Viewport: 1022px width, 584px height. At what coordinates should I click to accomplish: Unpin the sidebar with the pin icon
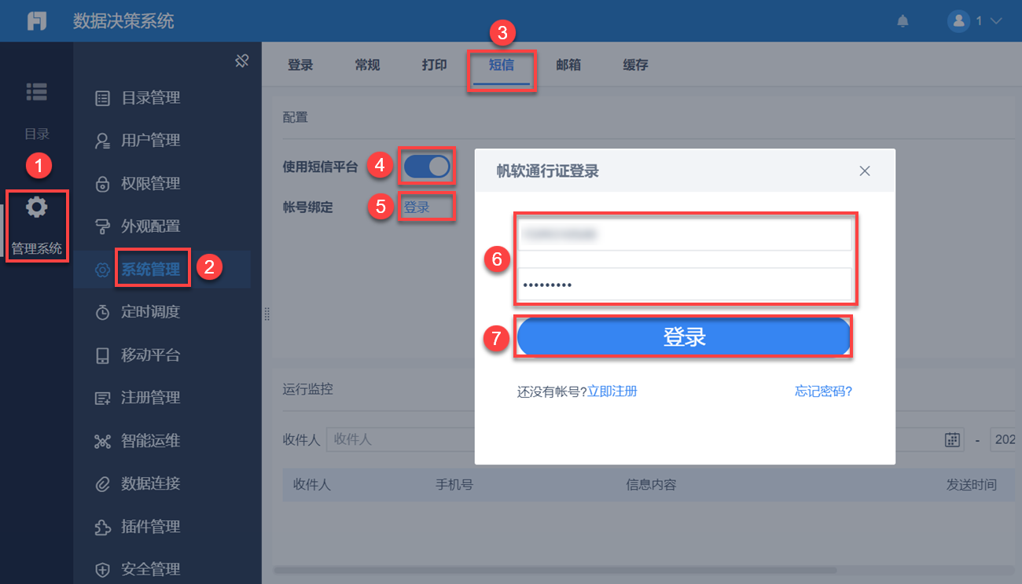242,61
